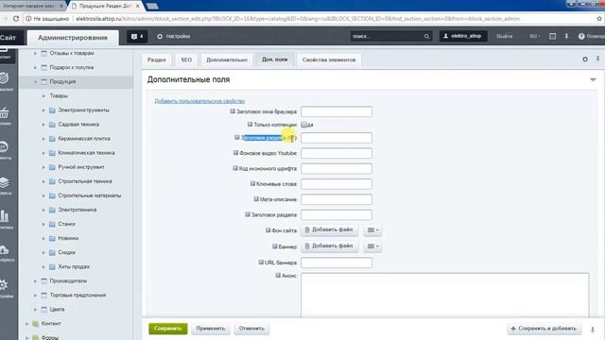This screenshot has width=605, height=340.
Task: Select Керамическая плитка folder
Action: (84, 139)
